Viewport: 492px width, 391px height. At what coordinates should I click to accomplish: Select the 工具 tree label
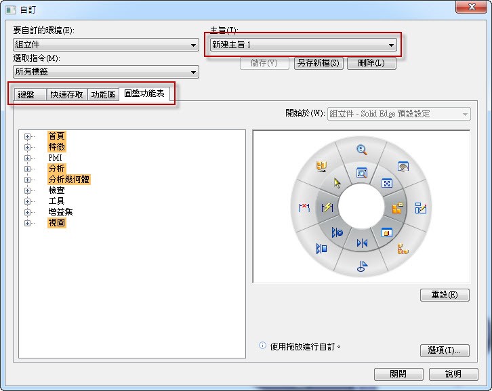click(x=56, y=201)
